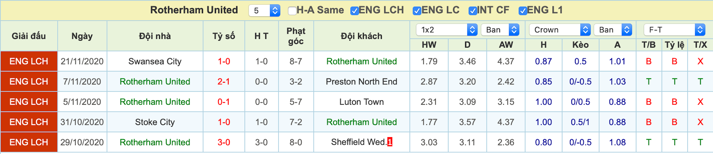Open the Stoke City team link
Screen dimensions: 713x154
click(x=155, y=122)
